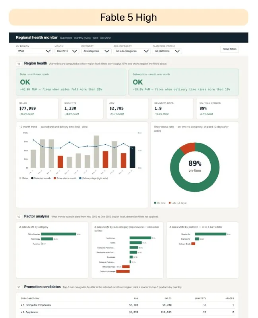Toggle the Delivery days legend item
The image size is (258, 318).
pos(93,178)
